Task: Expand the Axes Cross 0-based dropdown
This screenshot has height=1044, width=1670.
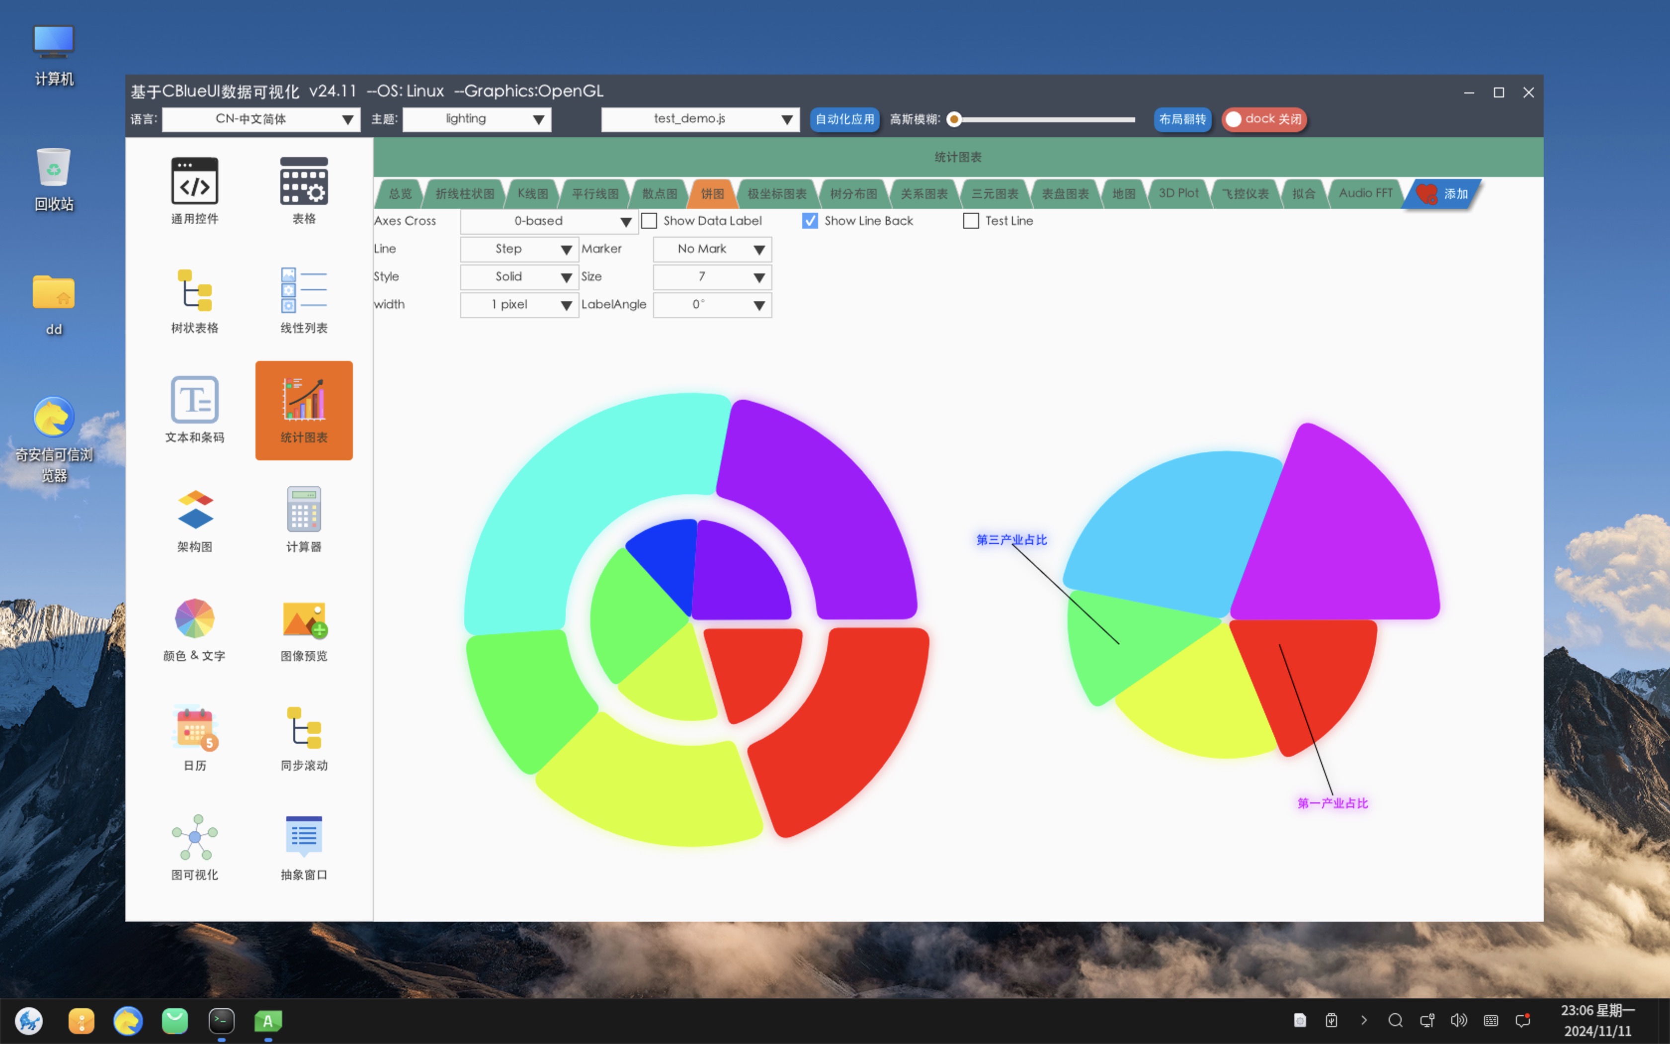Action: pyautogui.click(x=549, y=222)
